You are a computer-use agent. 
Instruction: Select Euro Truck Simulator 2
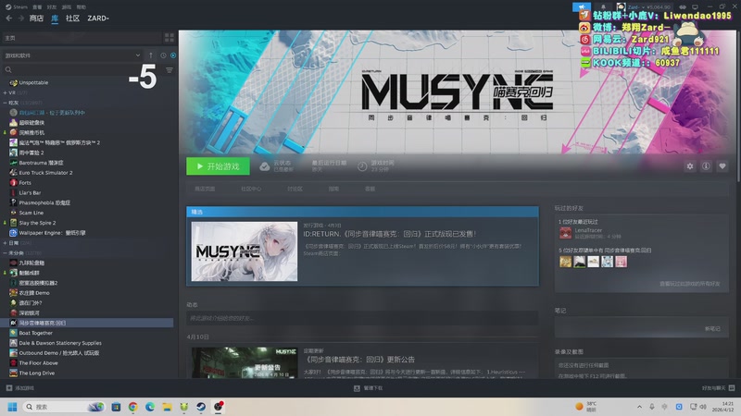coord(45,173)
